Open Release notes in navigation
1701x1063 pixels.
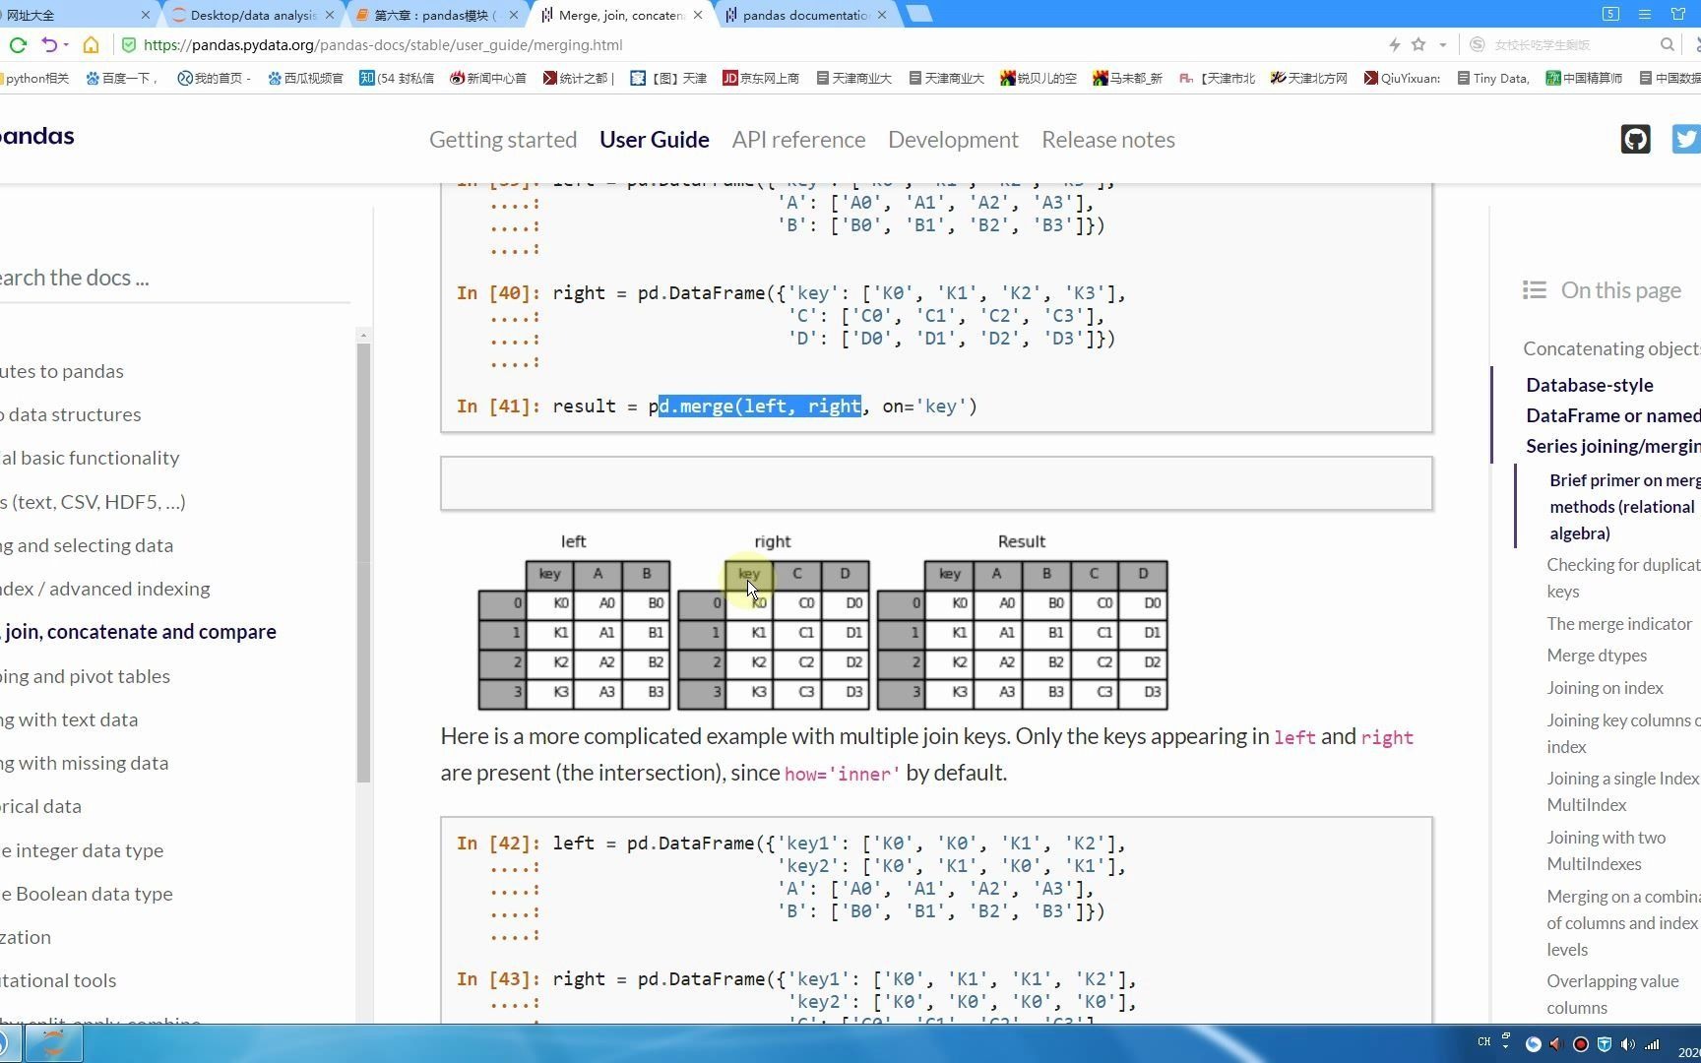tap(1108, 140)
